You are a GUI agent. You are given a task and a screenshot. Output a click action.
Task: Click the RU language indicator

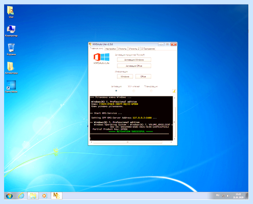click(218, 195)
